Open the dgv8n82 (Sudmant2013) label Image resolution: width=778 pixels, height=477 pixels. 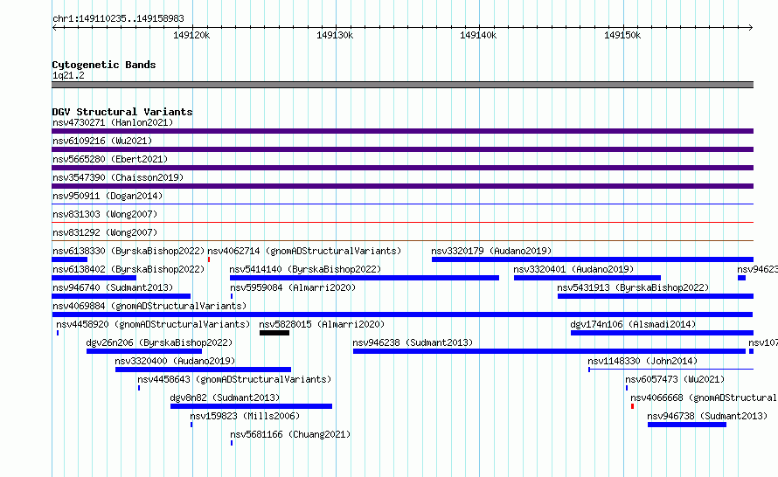[225, 397]
